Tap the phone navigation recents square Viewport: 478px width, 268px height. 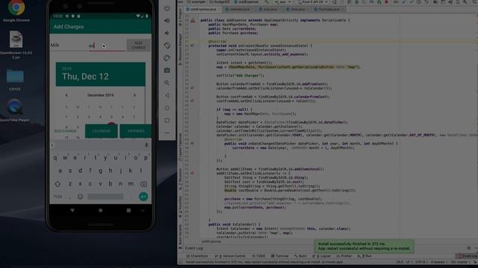128,210
